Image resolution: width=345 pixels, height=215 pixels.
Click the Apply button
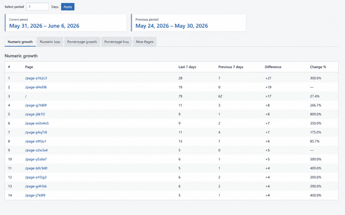[68, 7]
